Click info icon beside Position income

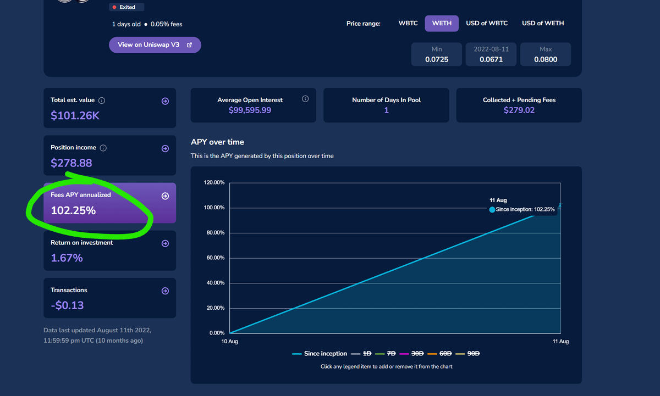click(103, 148)
